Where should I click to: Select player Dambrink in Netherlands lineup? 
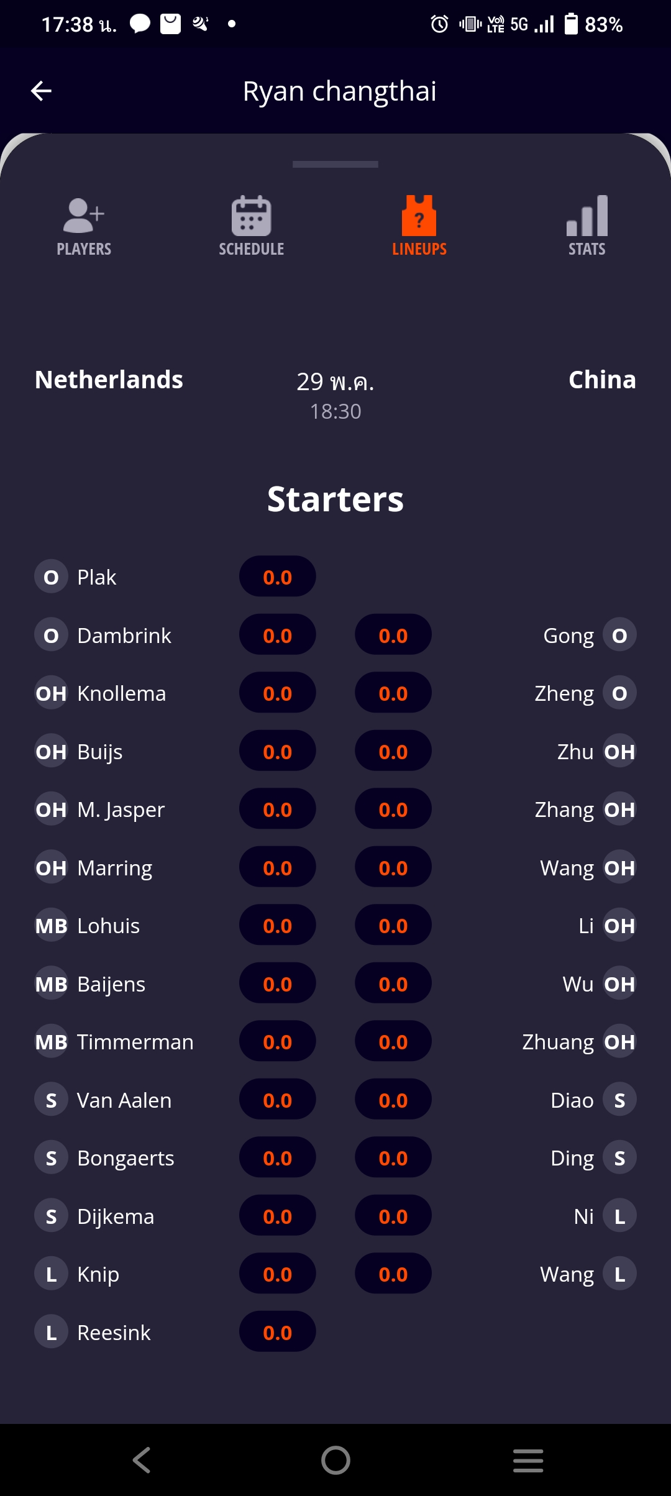point(124,636)
